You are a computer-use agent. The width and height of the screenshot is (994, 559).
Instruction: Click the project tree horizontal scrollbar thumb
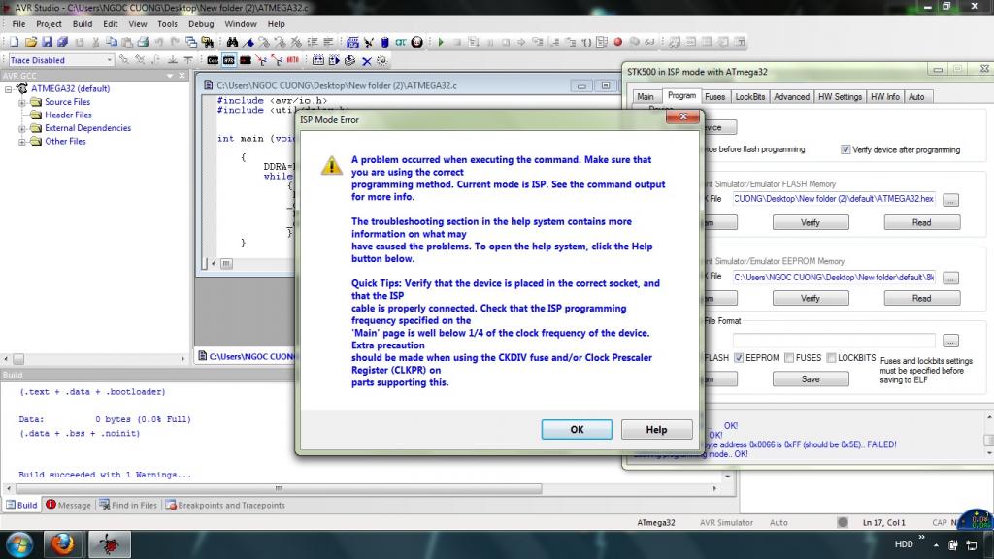(18, 359)
